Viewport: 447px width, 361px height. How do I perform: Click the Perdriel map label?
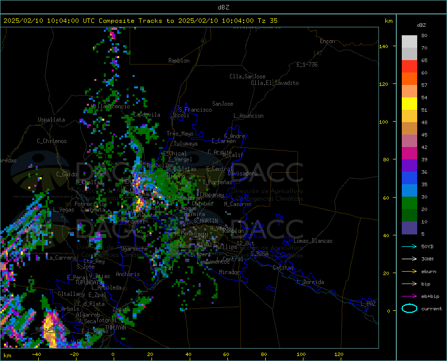tap(133, 221)
